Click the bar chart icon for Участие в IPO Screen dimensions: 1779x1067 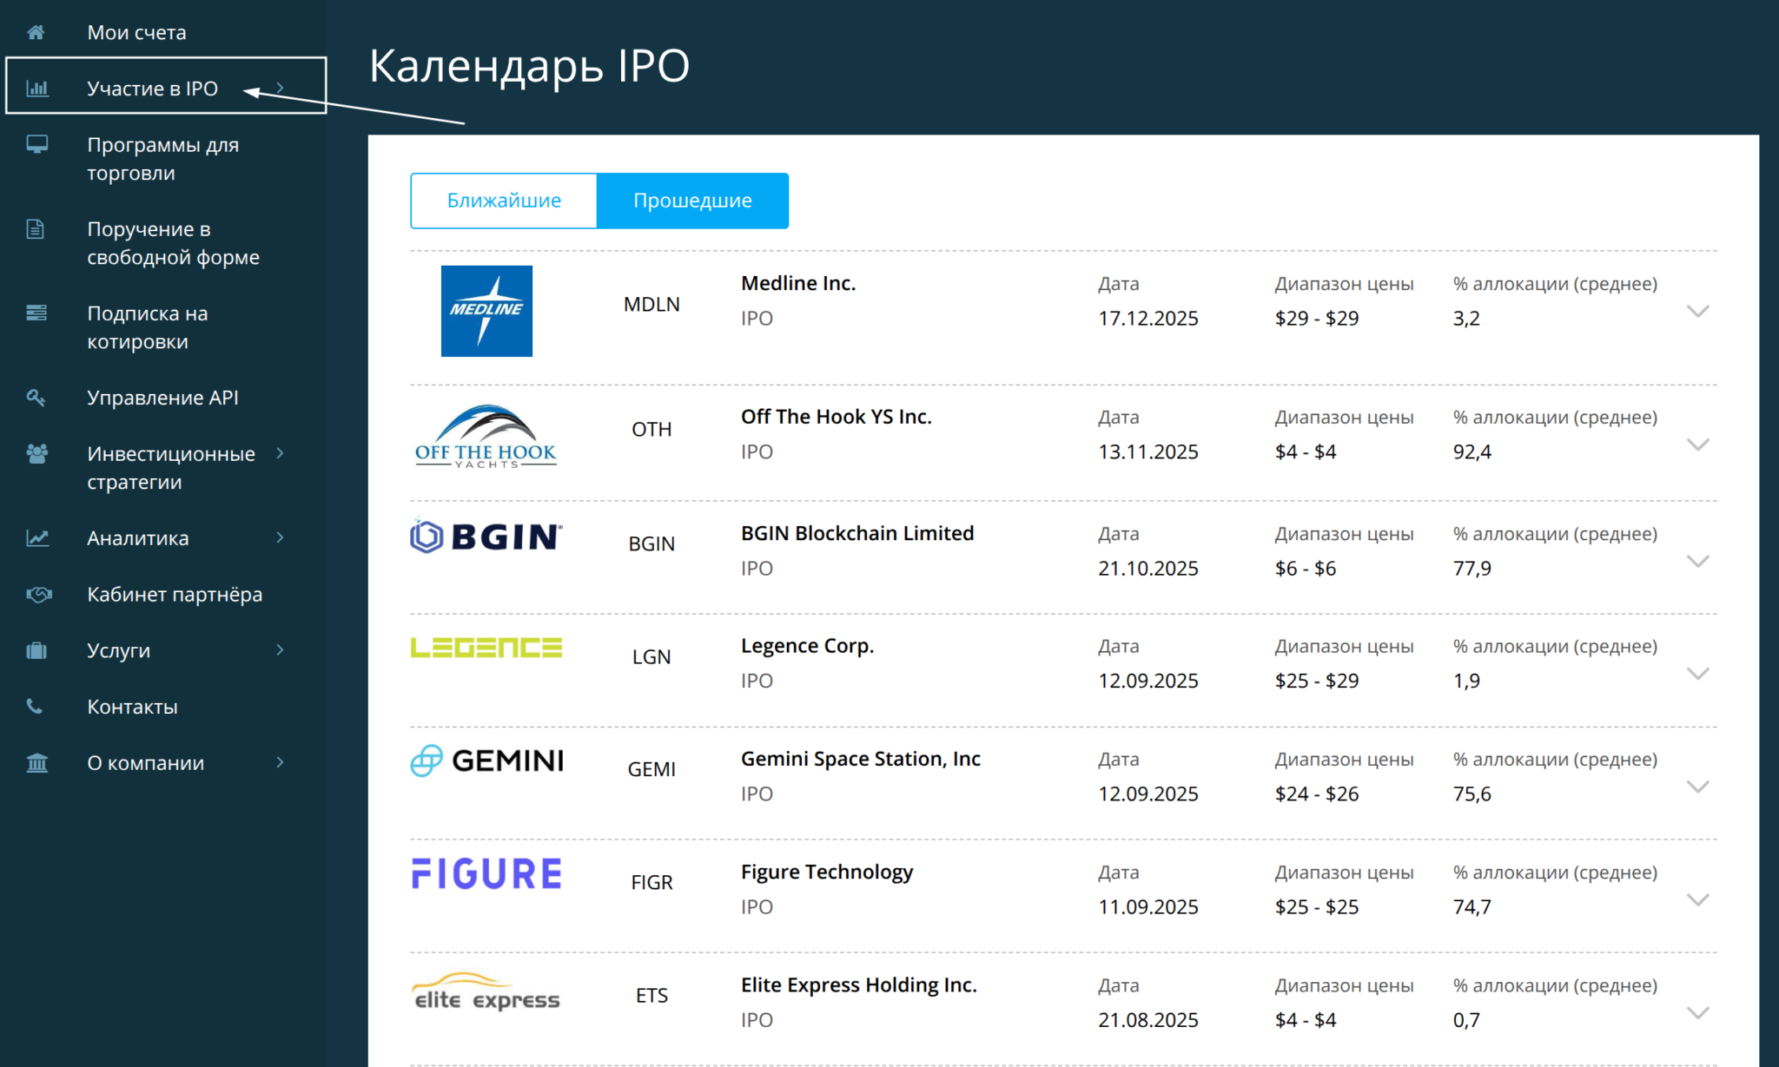[x=37, y=89]
